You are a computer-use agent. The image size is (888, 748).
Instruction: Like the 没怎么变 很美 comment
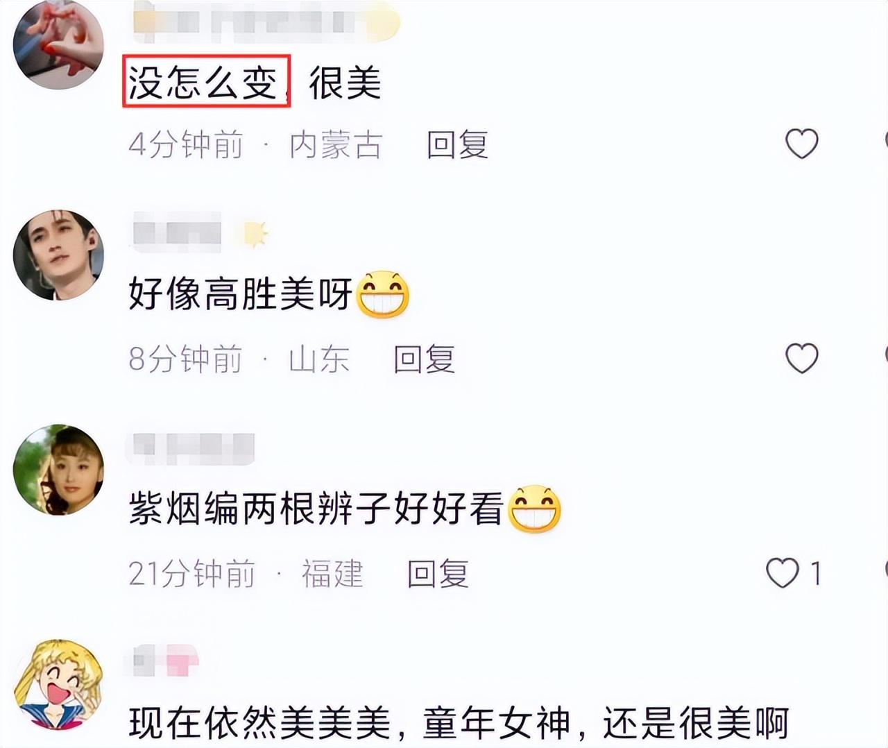pos(802,144)
